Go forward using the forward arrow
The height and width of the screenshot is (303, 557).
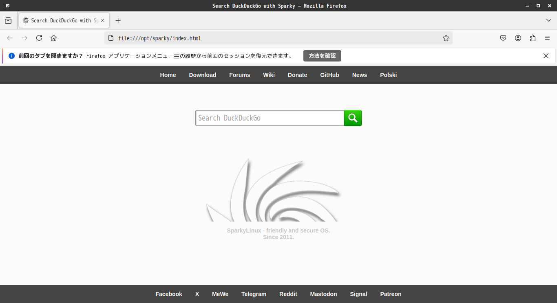pos(24,38)
